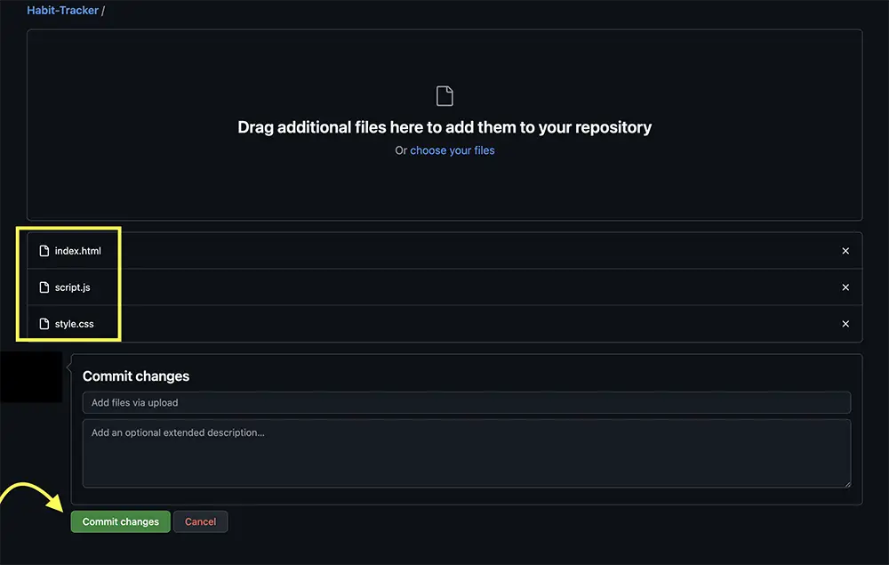Image resolution: width=889 pixels, height=565 pixels.
Task: Click the 'choose your files' link
Action: click(452, 150)
